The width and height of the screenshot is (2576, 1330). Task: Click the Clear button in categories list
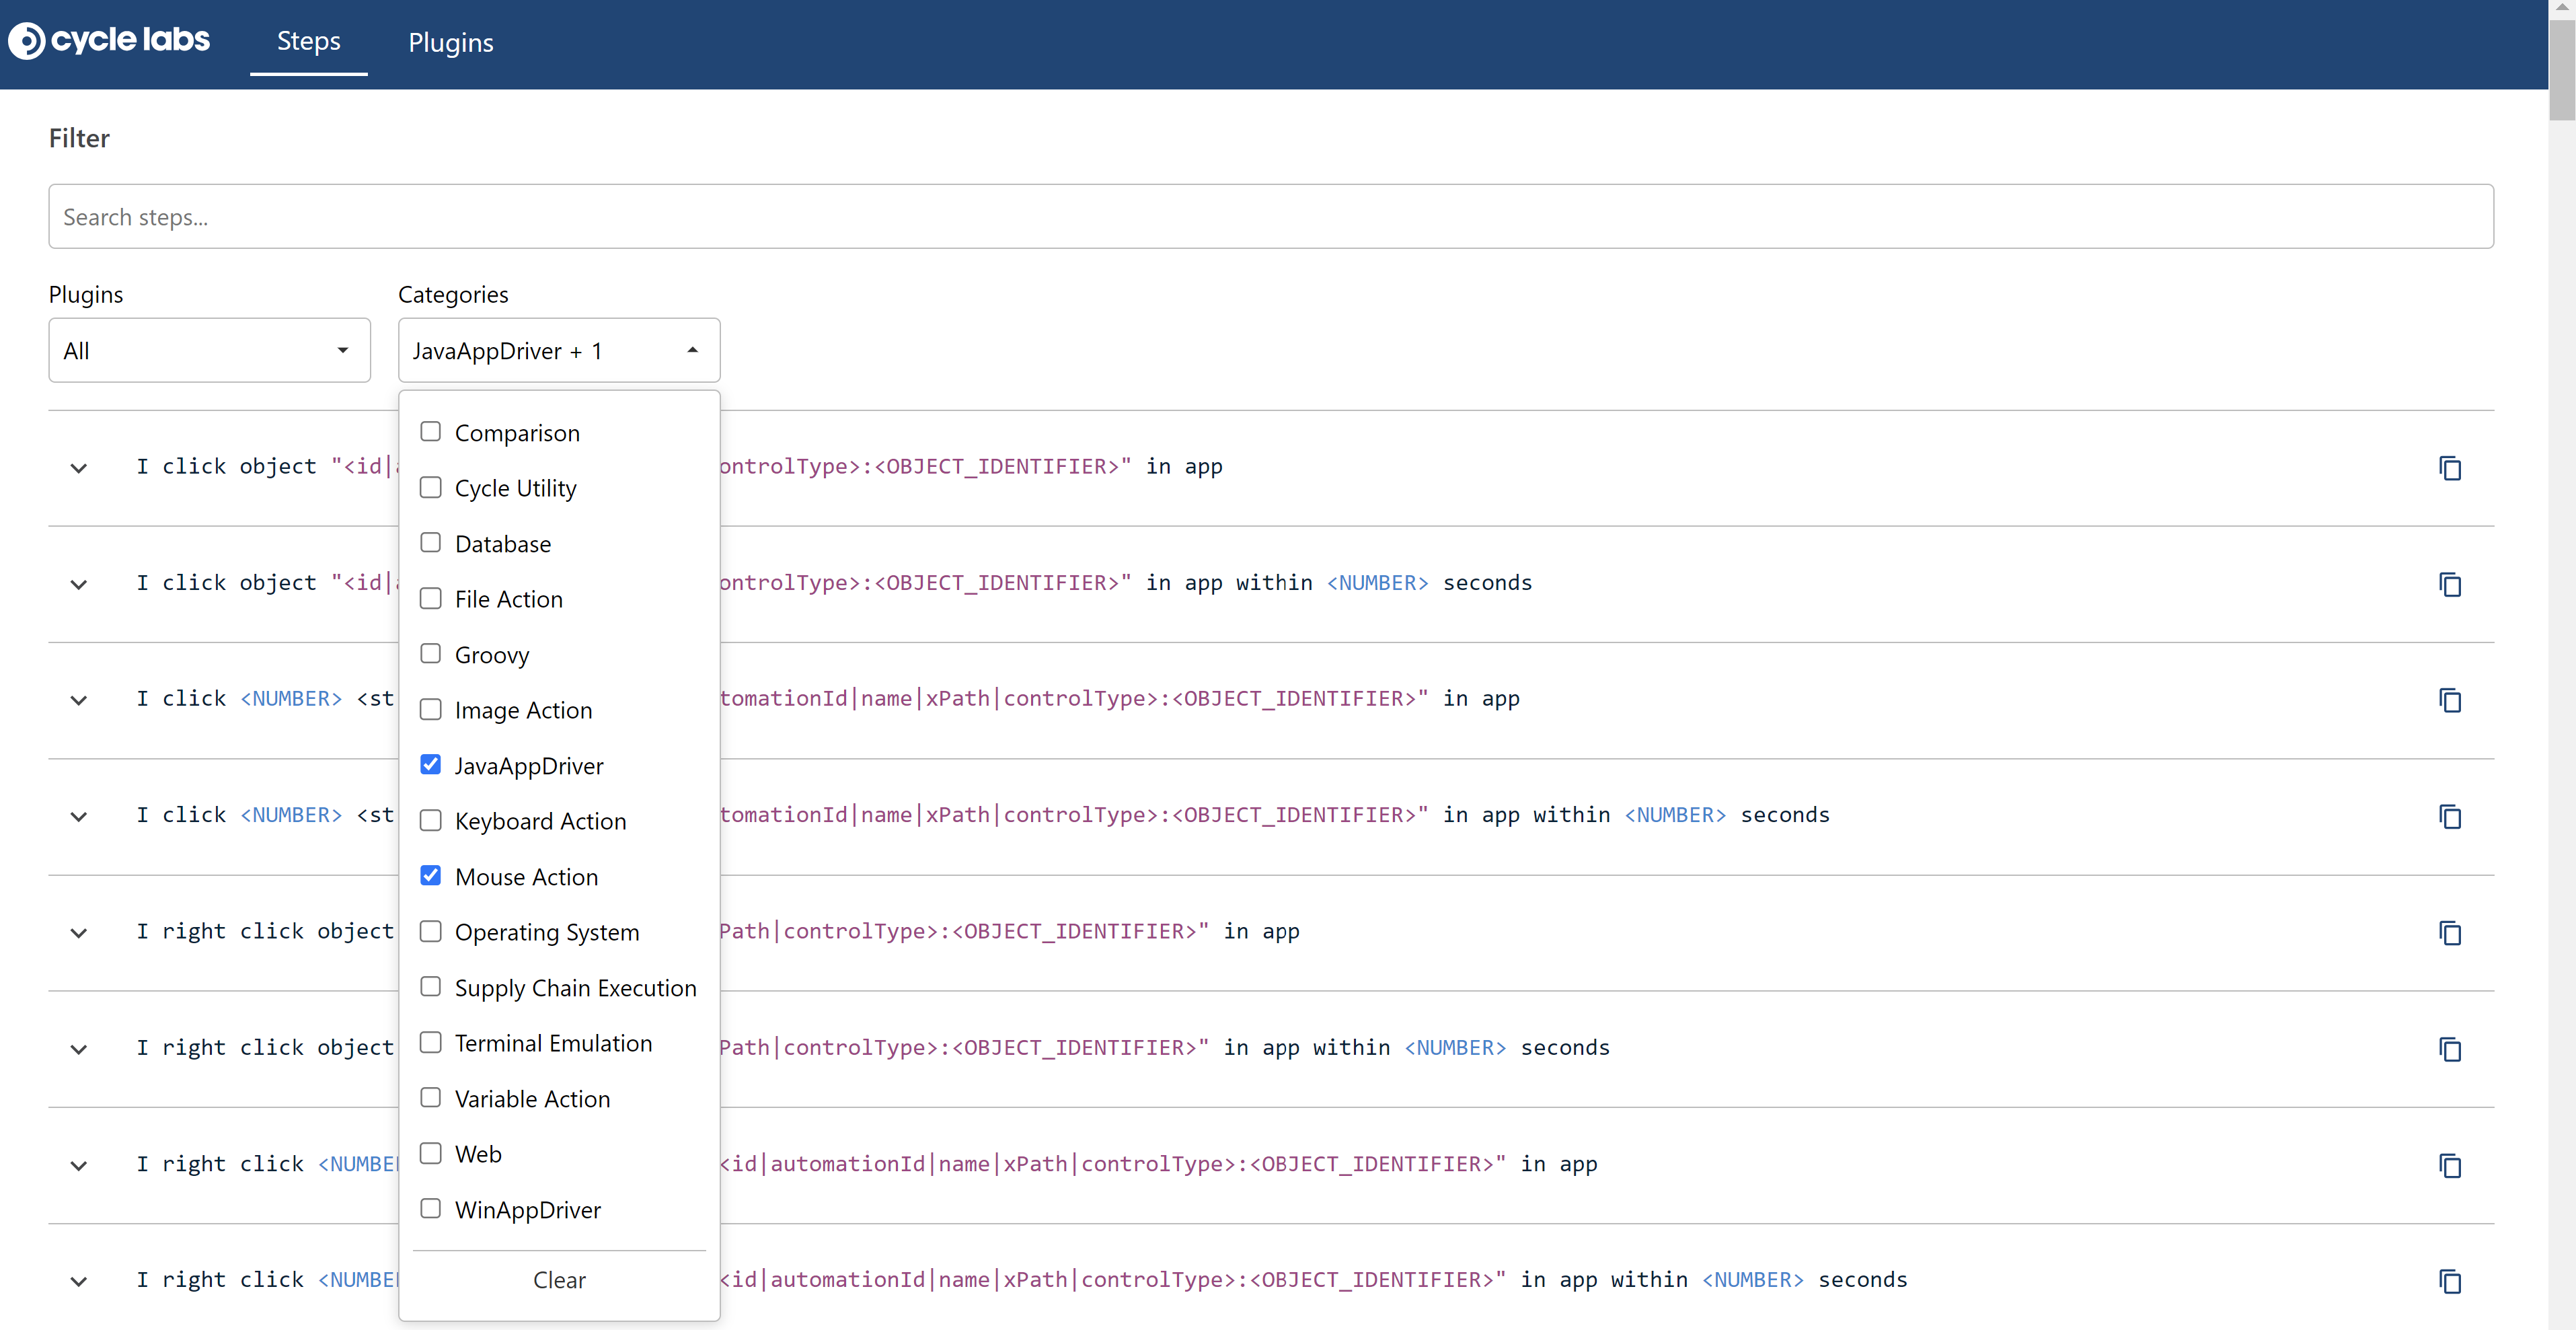(x=559, y=1280)
